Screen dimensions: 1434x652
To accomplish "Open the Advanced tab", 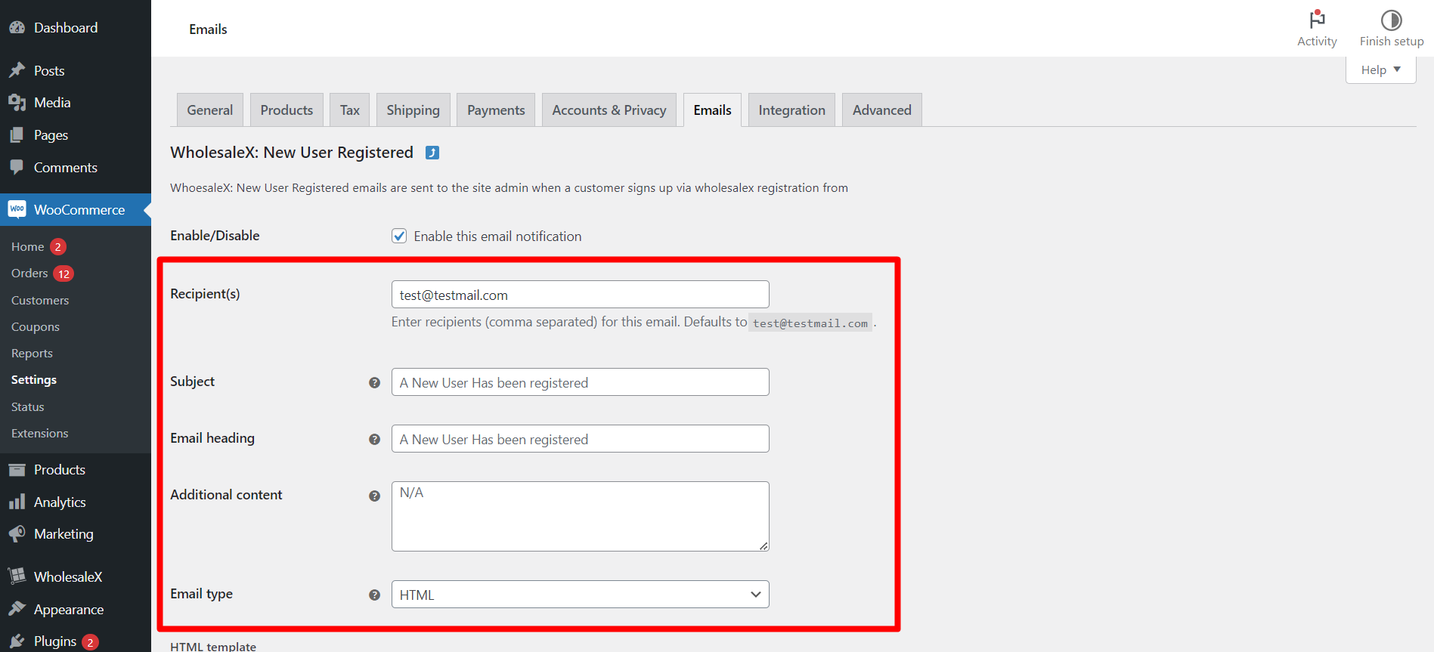I will click(x=882, y=110).
